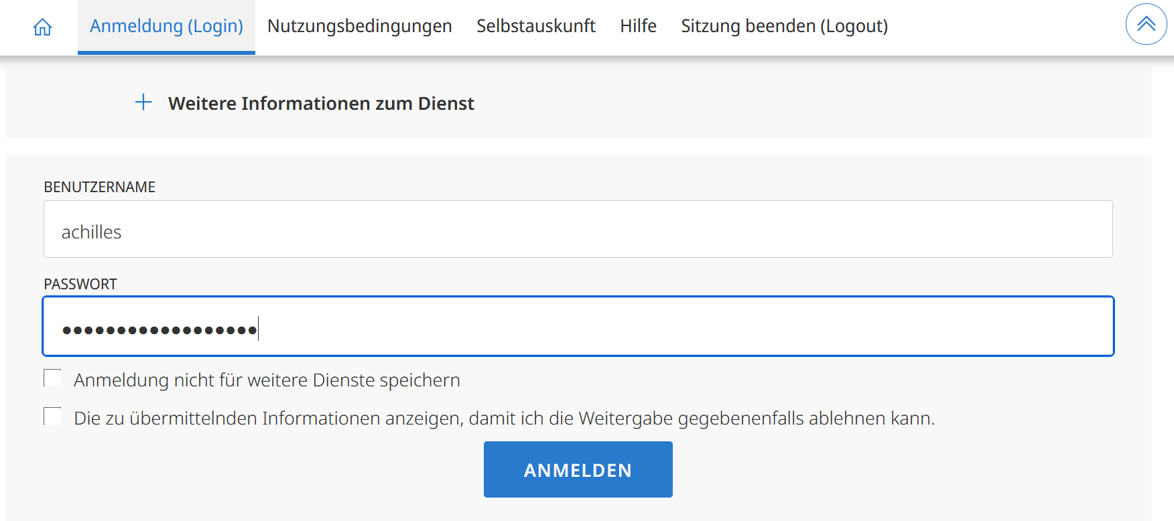1174x521 pixels.
Task: Click the circular scroll-to-top chevron icon
Action: [x=1146, y=23]
